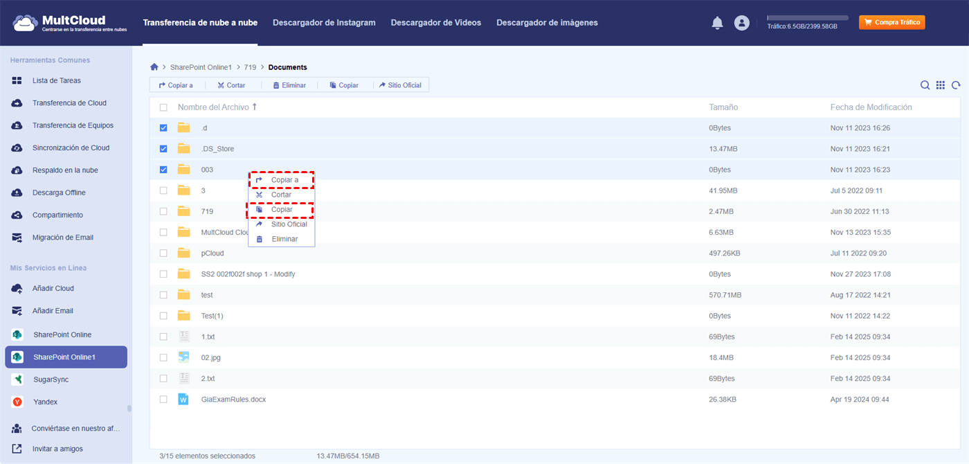
Task: Open Transferencia de Equipos in sidebar
Action: (73, 125)
